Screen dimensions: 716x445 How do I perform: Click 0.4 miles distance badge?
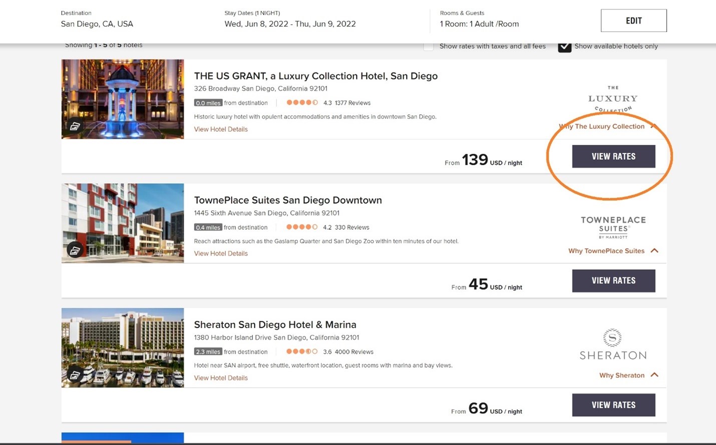tap(208, 227)
